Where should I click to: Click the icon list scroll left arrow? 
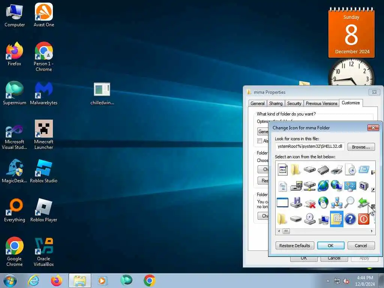click(279, 231)
